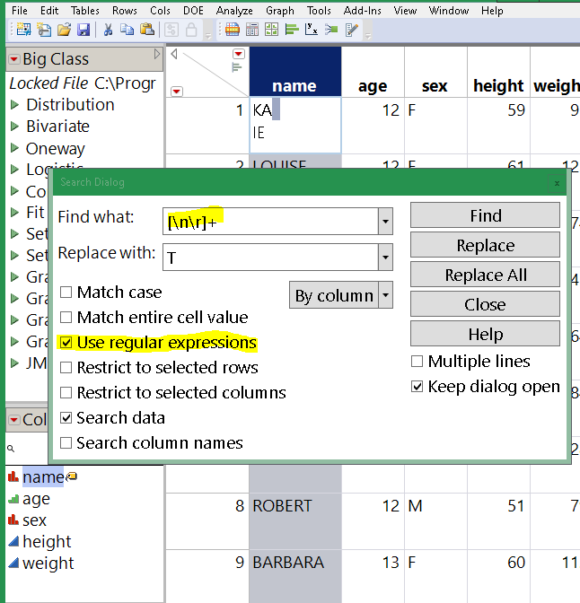Select the ROBERT cell in name column
The image size is (580, 603).
[x=295, y=521]
